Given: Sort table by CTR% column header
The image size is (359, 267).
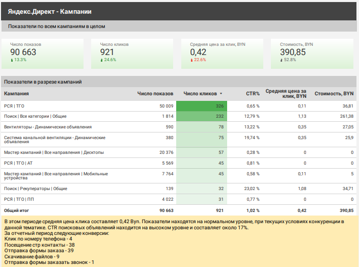Looking at the screenshot, I should [x=253, y=94].
